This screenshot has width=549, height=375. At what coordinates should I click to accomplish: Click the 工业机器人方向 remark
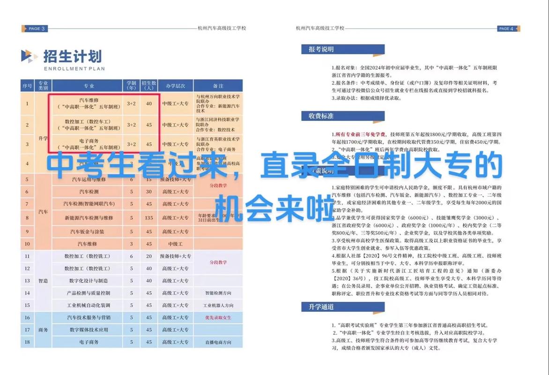(x=218, y=305)
